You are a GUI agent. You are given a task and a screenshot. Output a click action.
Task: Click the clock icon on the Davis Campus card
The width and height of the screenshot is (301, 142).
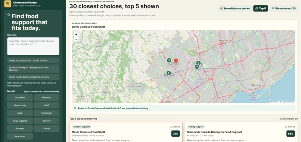(171, 127)
